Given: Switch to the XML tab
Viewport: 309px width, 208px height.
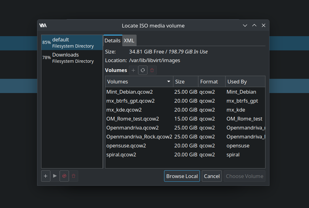Looking at the screenshot, I should 129,40.
